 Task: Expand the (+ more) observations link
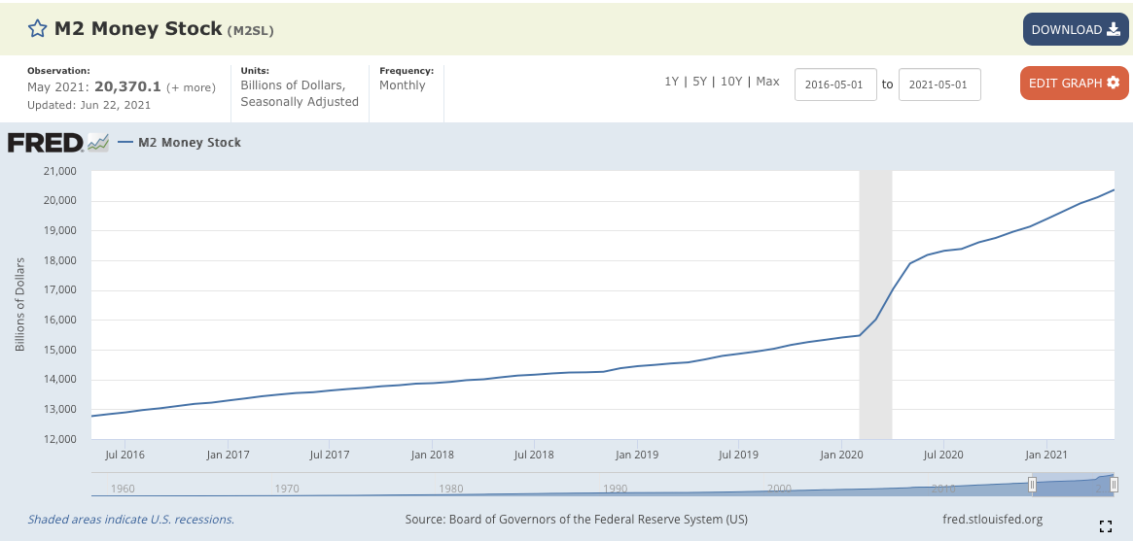(191, 87)
